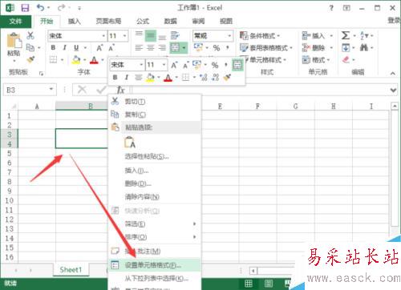Click the ribbon fill color bucket

(x=76, y=60)
